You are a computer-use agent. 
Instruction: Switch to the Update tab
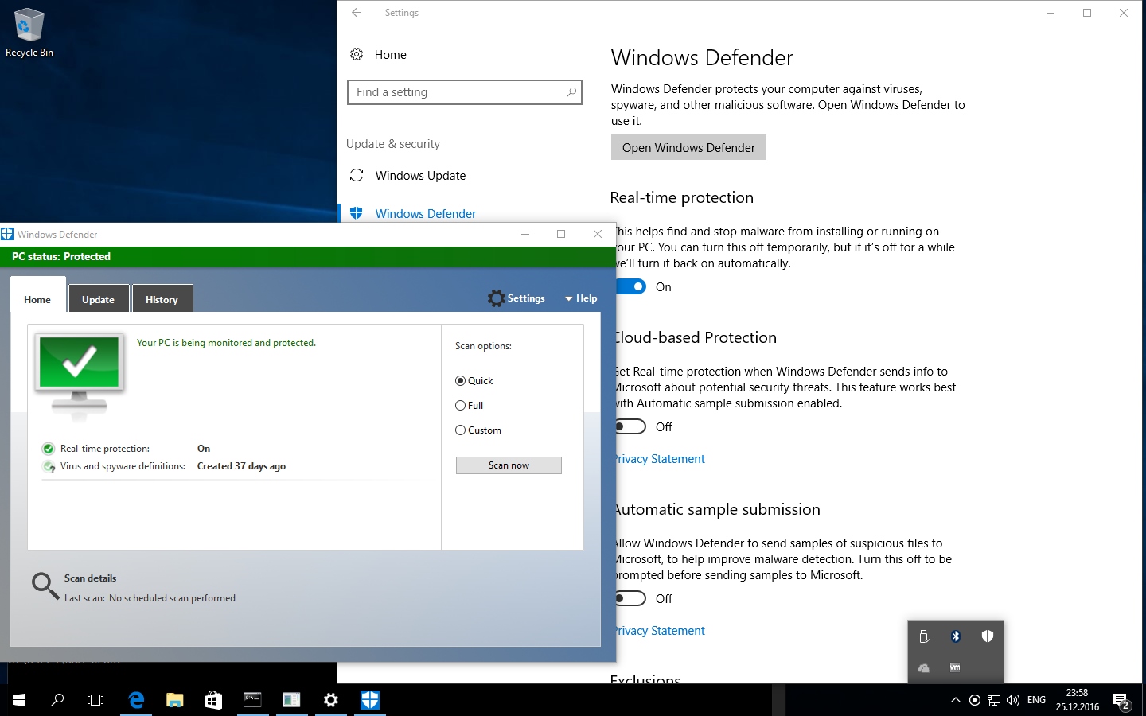pyautogui.click(x=98, y=300)
